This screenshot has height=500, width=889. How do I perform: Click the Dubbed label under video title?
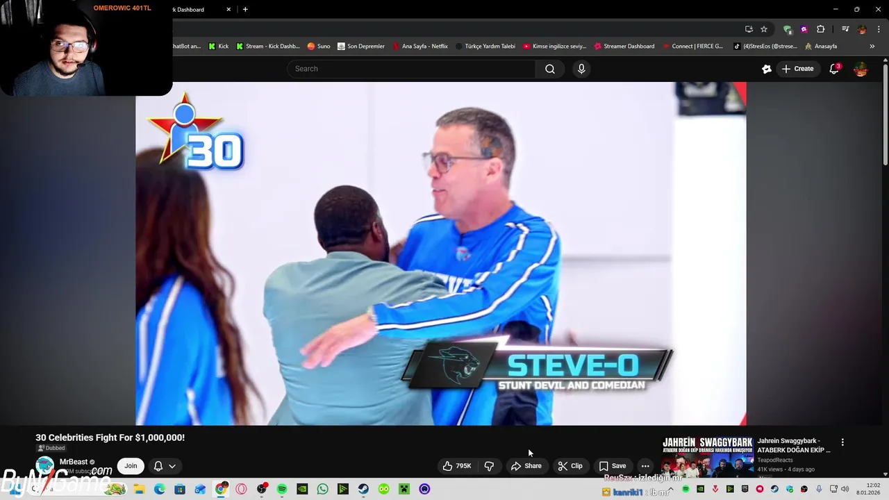point(51,448)
